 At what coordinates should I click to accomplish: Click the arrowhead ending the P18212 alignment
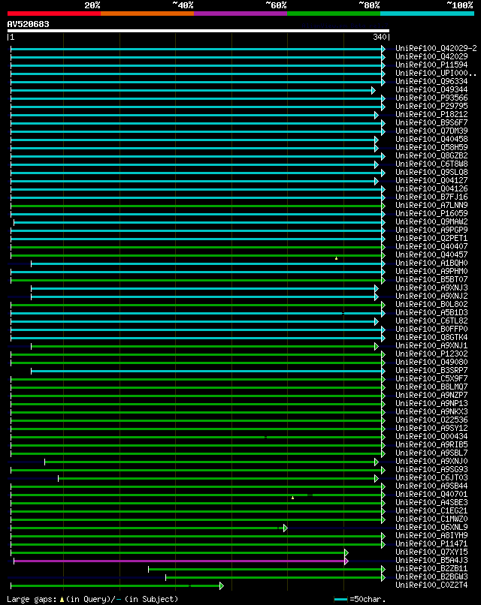click(x=377, y=115)
